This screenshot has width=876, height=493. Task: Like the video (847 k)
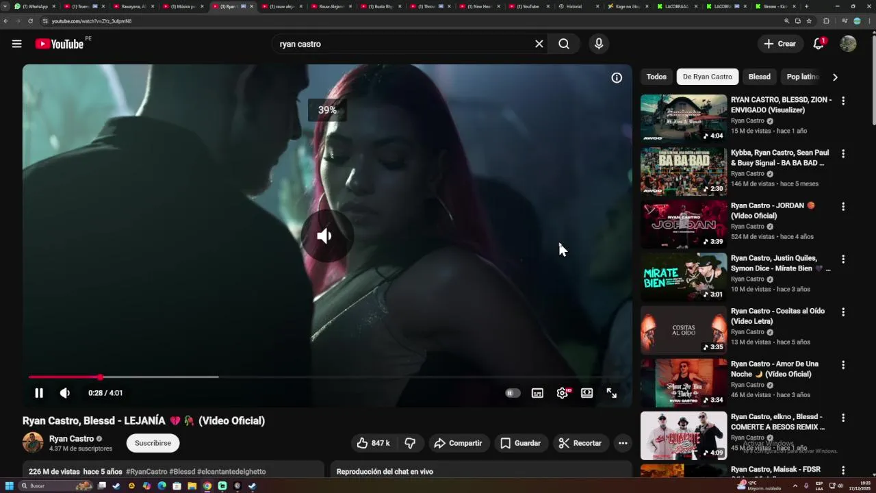tap(374, 443)
